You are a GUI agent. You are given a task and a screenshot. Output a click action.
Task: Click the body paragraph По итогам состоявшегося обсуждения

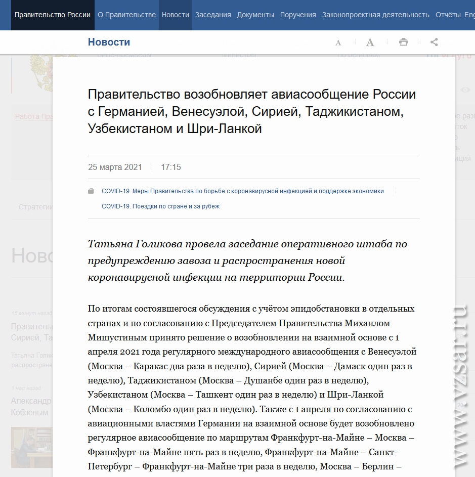click(x=252, y=388)
